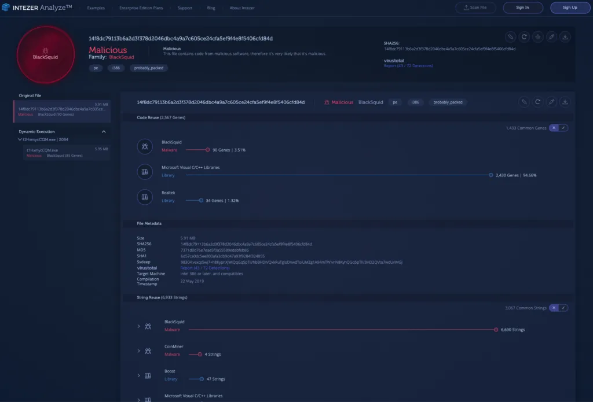The height and width of the screenshot is (402, 593).
Task: Expand the BlackSquid strings row chevron
Action: pyautogui.click(x=138, y=326)
